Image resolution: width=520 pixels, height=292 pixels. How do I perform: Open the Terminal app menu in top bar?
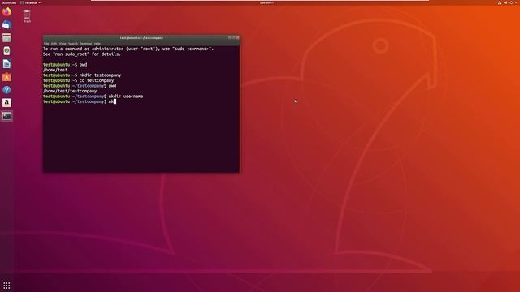click(31, 2)
